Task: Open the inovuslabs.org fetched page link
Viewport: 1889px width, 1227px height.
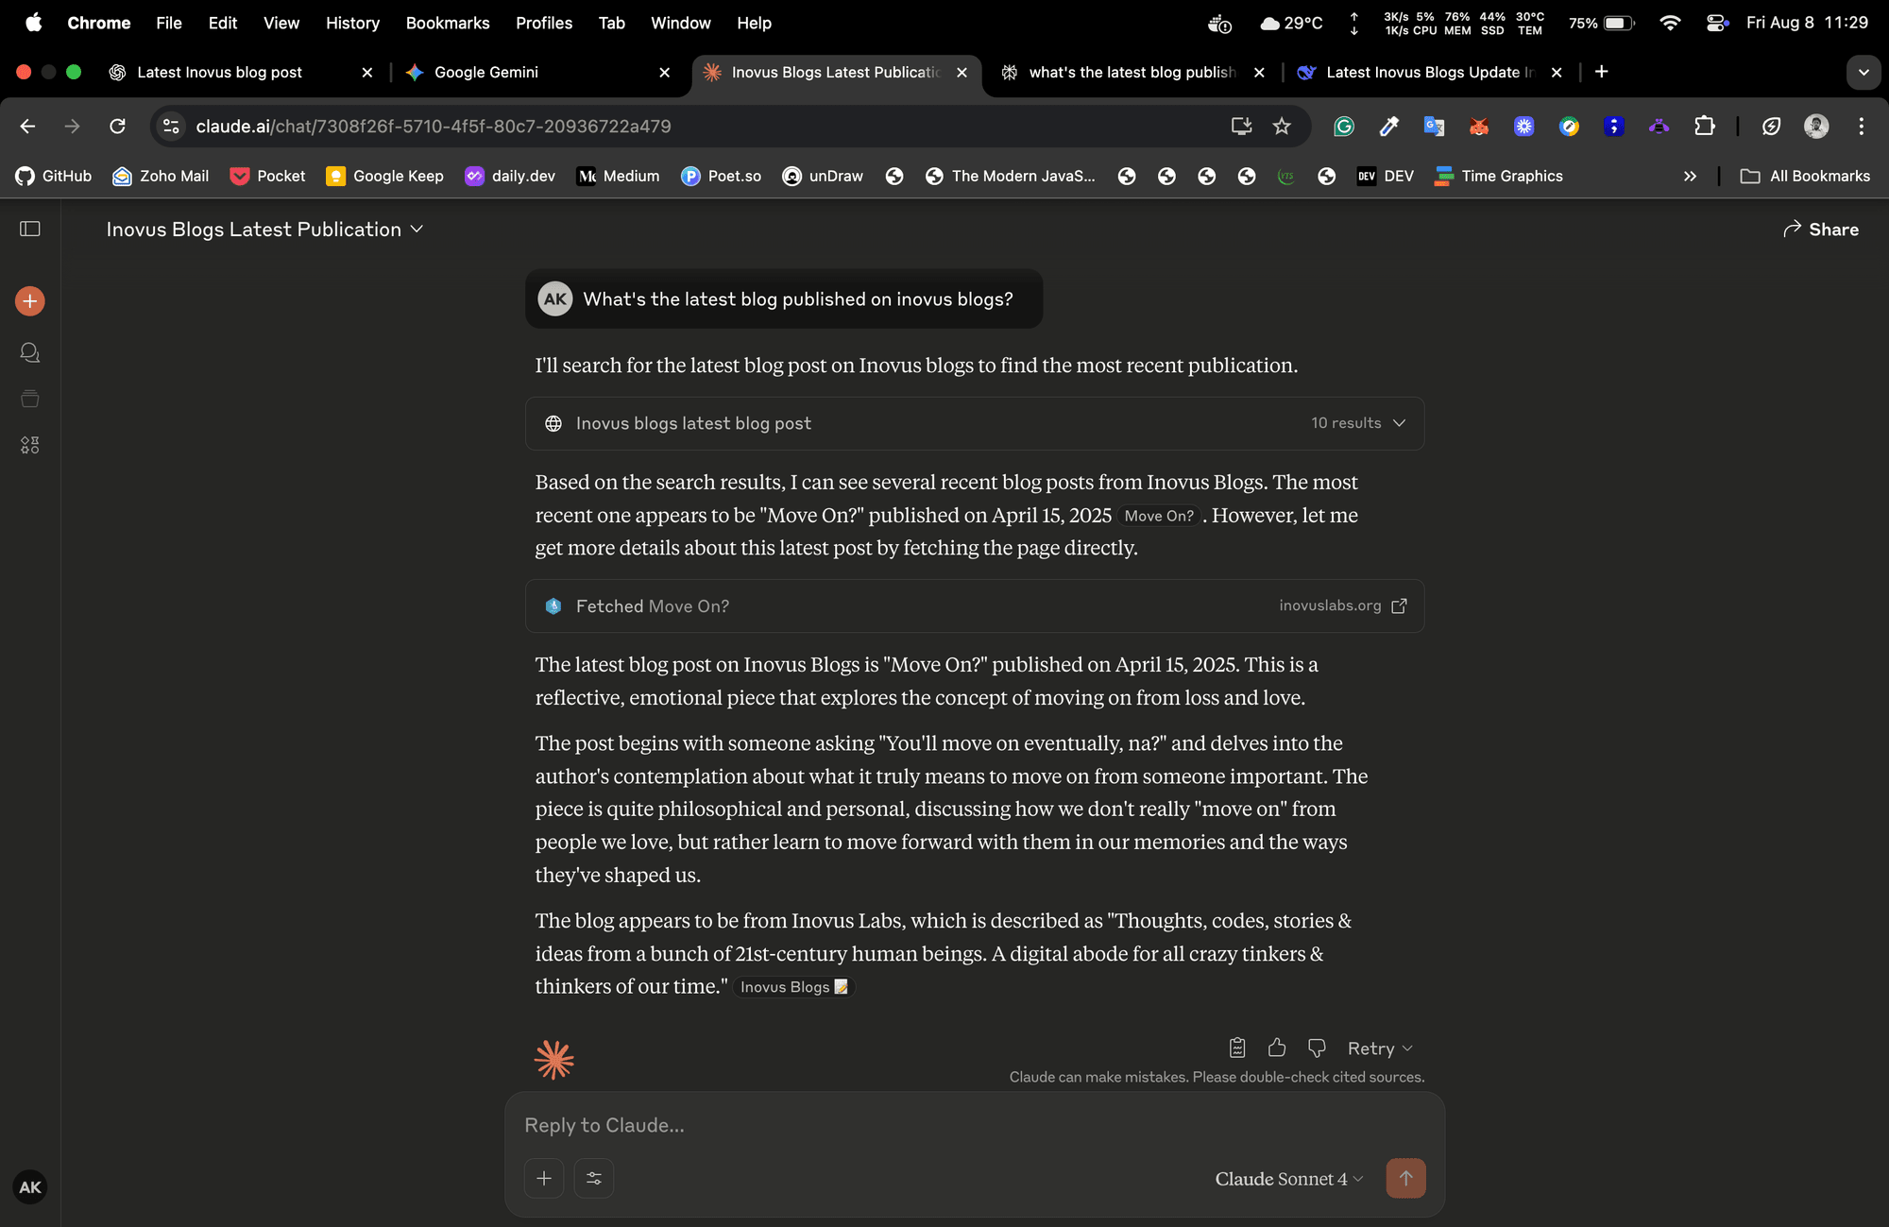Action: tap(1342, 605)
